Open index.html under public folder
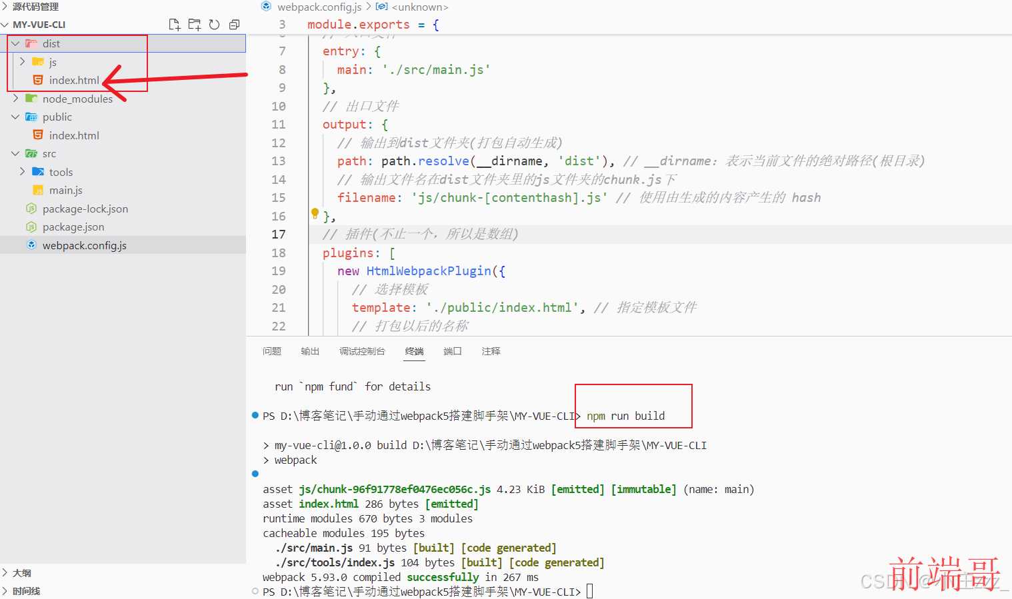1012x599 pixels. 74,135
